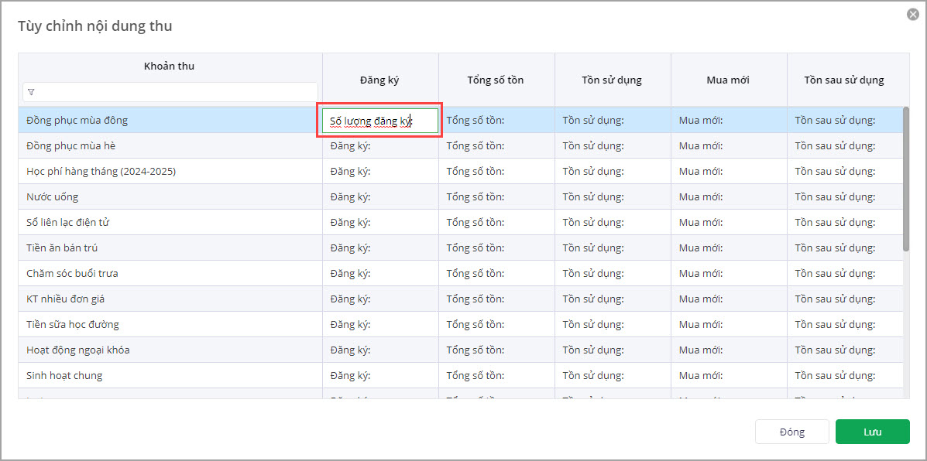The width and height of the screenshot is (927, 461).
Task: Select the Học phí hàng tháng (2024-2025) row
Action: click(101, 172)
